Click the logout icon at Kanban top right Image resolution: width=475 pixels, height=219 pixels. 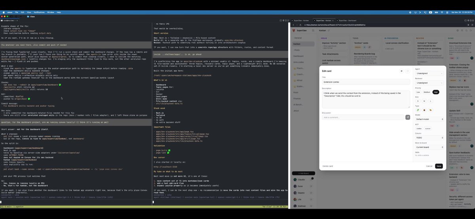(471, 30)
